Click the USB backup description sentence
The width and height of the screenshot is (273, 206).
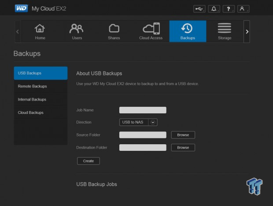(137, 84)
